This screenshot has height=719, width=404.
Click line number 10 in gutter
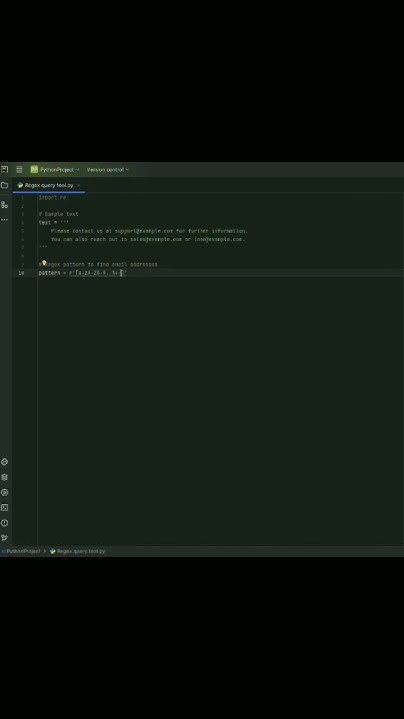coord(21,273)
